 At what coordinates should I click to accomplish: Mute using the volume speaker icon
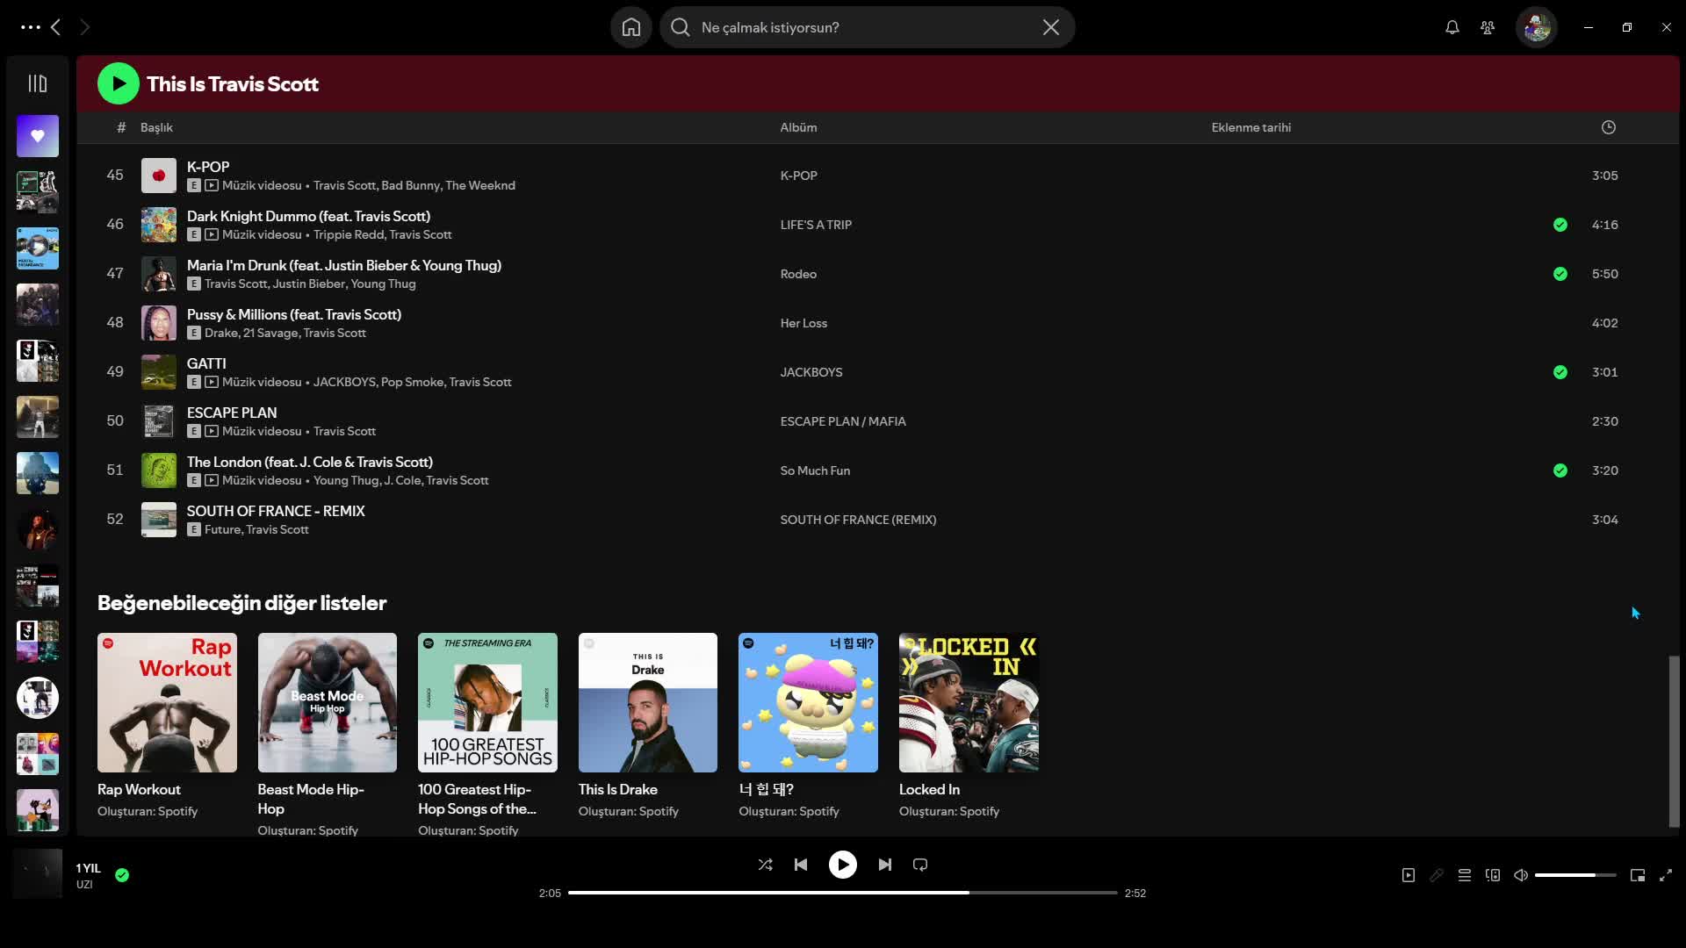click(1521, 875)
